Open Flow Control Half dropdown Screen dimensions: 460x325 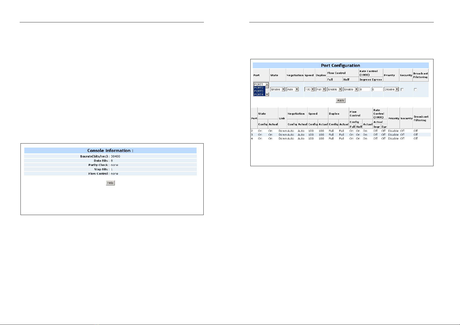(x=351, y=90)
